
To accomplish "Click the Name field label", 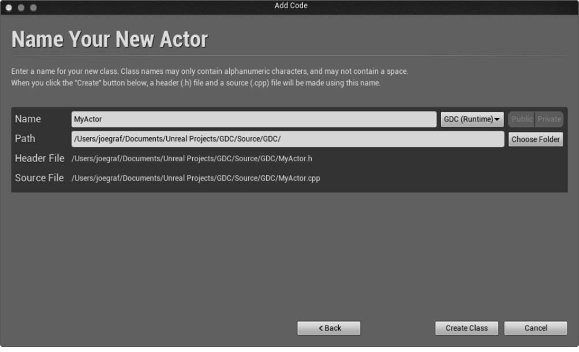I will pyautogui.click(x=28, y=119).
